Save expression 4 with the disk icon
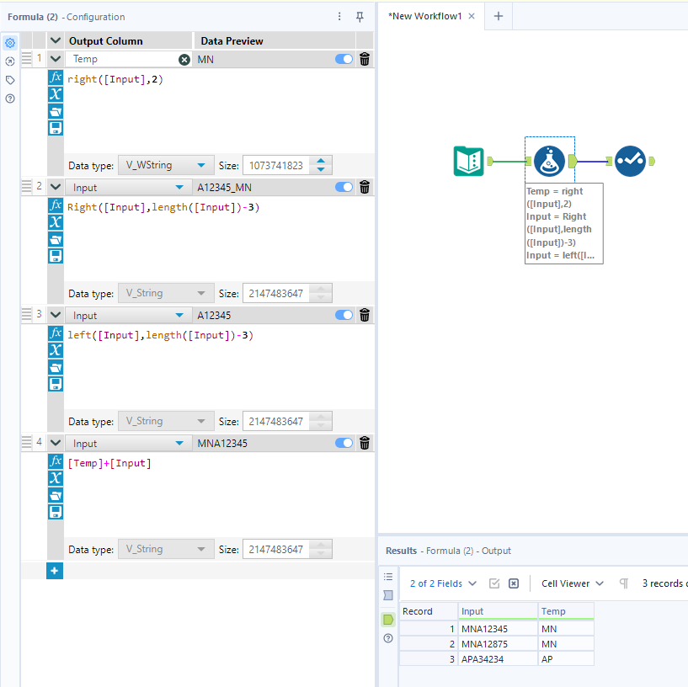Viewport: 688px width, 687px height. click(x=56, y=512)
